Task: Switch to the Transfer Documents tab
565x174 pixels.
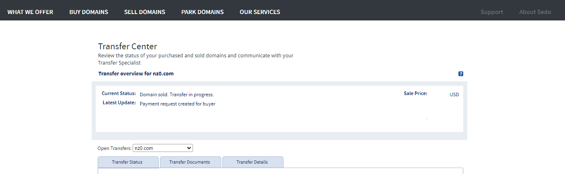Action: [190, 162]
